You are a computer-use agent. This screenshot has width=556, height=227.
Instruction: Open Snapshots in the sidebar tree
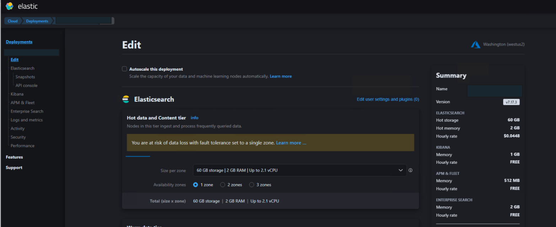coord(25,77)
